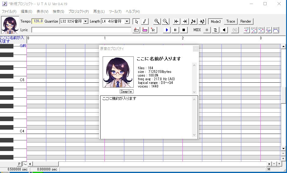The image size is (287, 173).
Task: Click the Lyric input field
Action: (81, 30)
